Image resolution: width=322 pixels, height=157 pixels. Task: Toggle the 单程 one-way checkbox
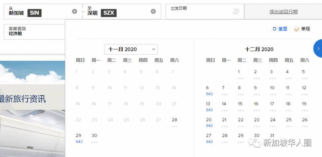pyautogui.click(x=296, y=29)
